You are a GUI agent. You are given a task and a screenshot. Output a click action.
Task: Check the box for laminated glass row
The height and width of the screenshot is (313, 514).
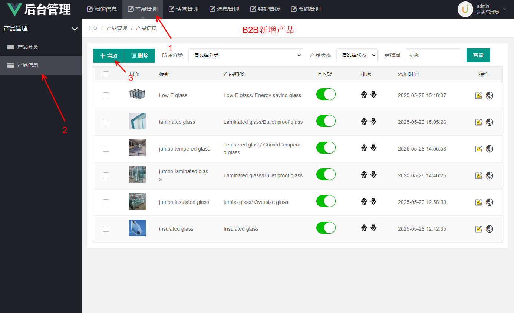click(x=106, y=122)
